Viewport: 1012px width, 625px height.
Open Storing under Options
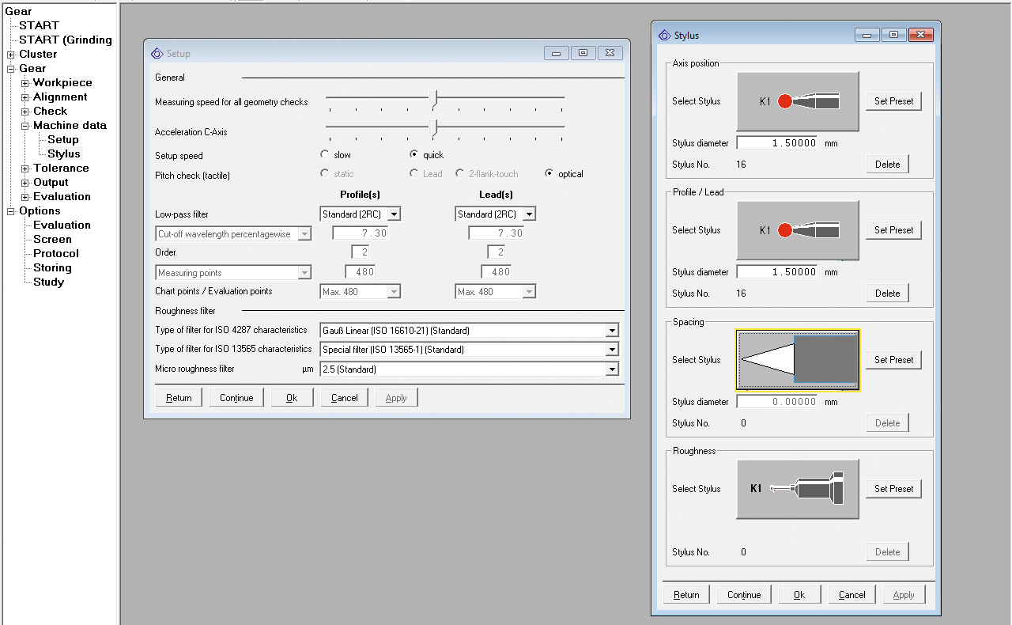pyautogui.click(x=53, y=267)
